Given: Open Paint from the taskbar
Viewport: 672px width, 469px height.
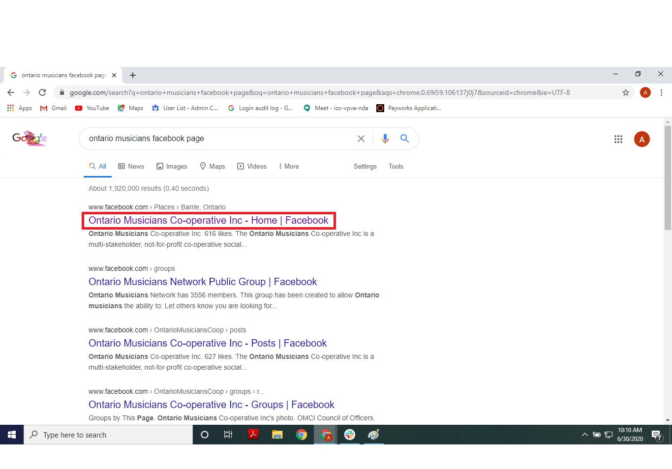Looking at the screenshot, I should click(x=374, y=435).
